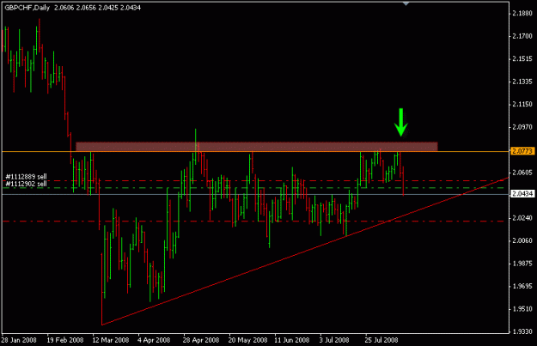537x346 pixels.
Task: Click the GBPCHF,Daily chart title text
Action: (27, 8)
